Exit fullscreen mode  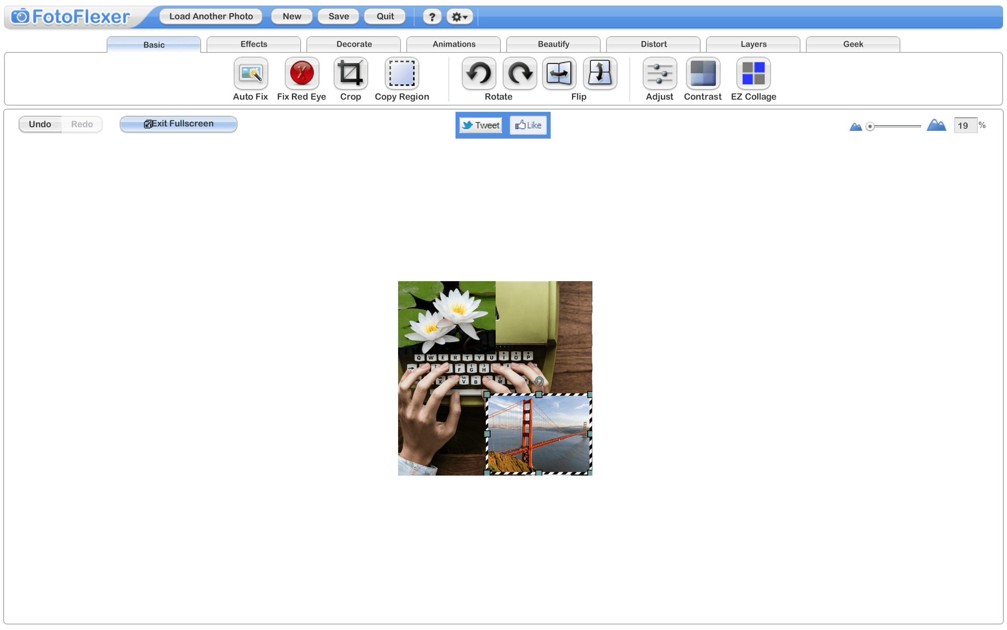(x=178, y=124)
